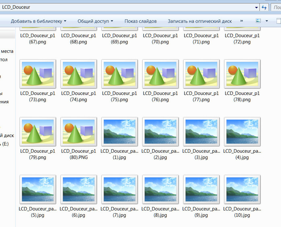Click the change view icon in toolbar
The height and width of the screenshot is (227, 281).
[x=258, y=21]
